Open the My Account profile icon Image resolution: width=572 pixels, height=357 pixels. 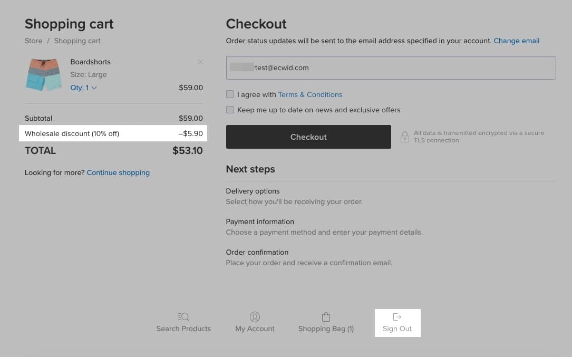coord(255,317)
